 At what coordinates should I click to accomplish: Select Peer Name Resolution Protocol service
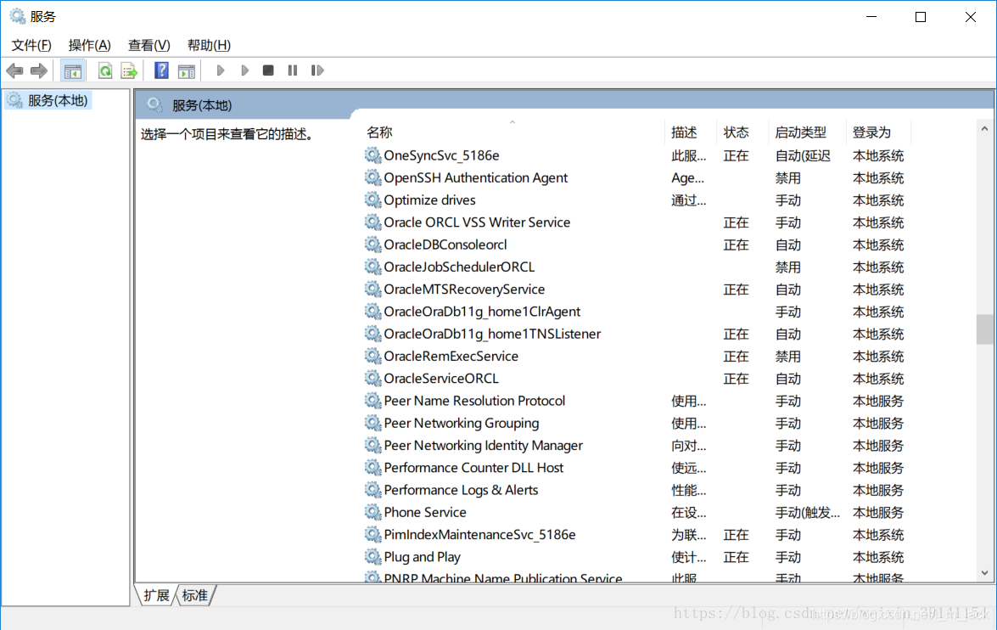coord(474,400)
